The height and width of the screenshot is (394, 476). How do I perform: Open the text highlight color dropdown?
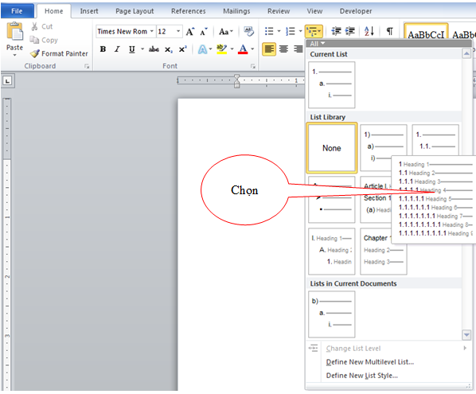[232, 49]
